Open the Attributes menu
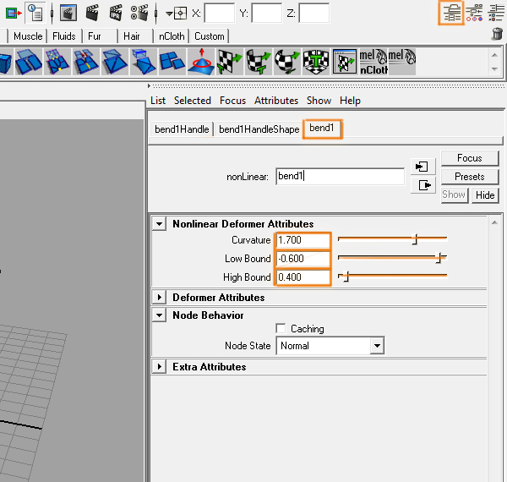Image resolution: width=507 pixels, height=482 pixels. click(276, 101)
